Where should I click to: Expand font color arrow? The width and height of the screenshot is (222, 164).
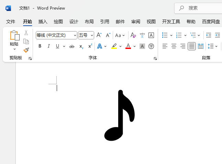click(134, 46)
